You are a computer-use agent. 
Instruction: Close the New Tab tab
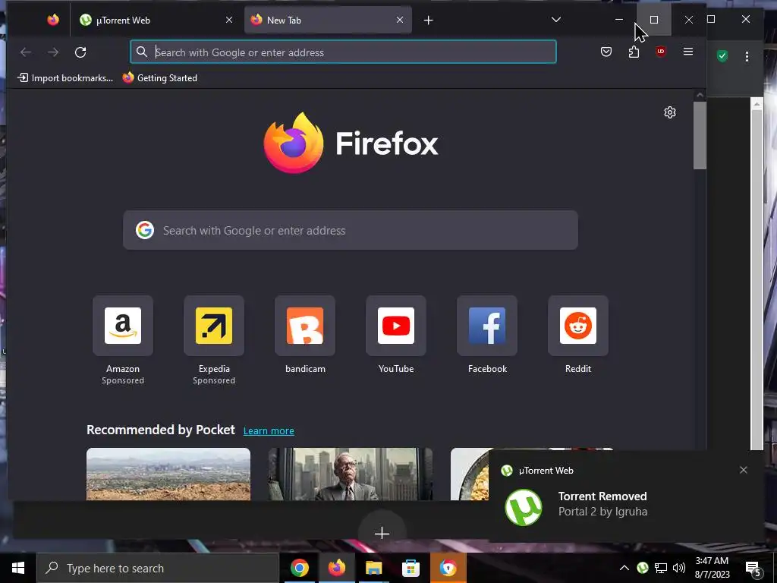(400, 20)
